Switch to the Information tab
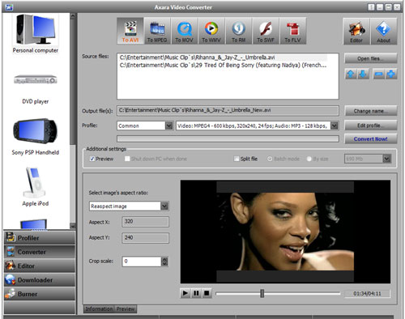The image size is (405, 319). 99,309
